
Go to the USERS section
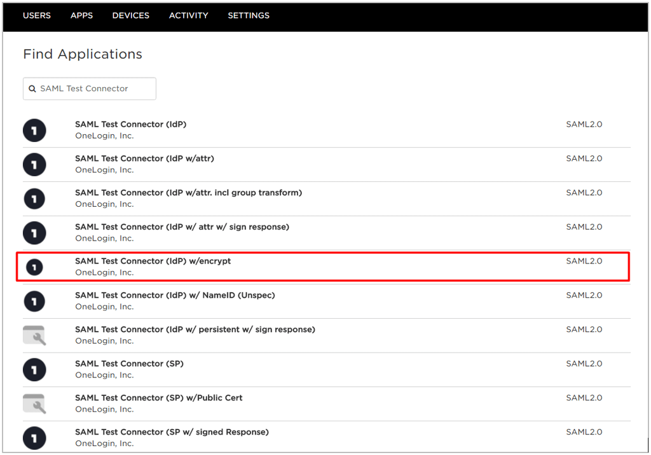click(36, 15)
